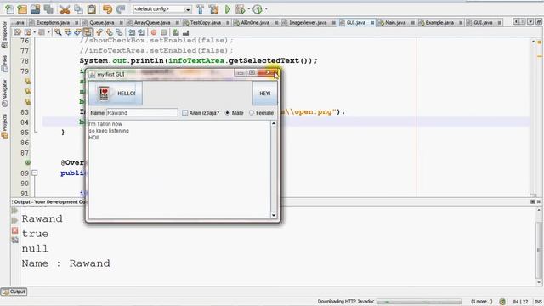This screenshot has height=306, width=544.
Task: Click "Name : Rawand" output line
Action: 66,263
